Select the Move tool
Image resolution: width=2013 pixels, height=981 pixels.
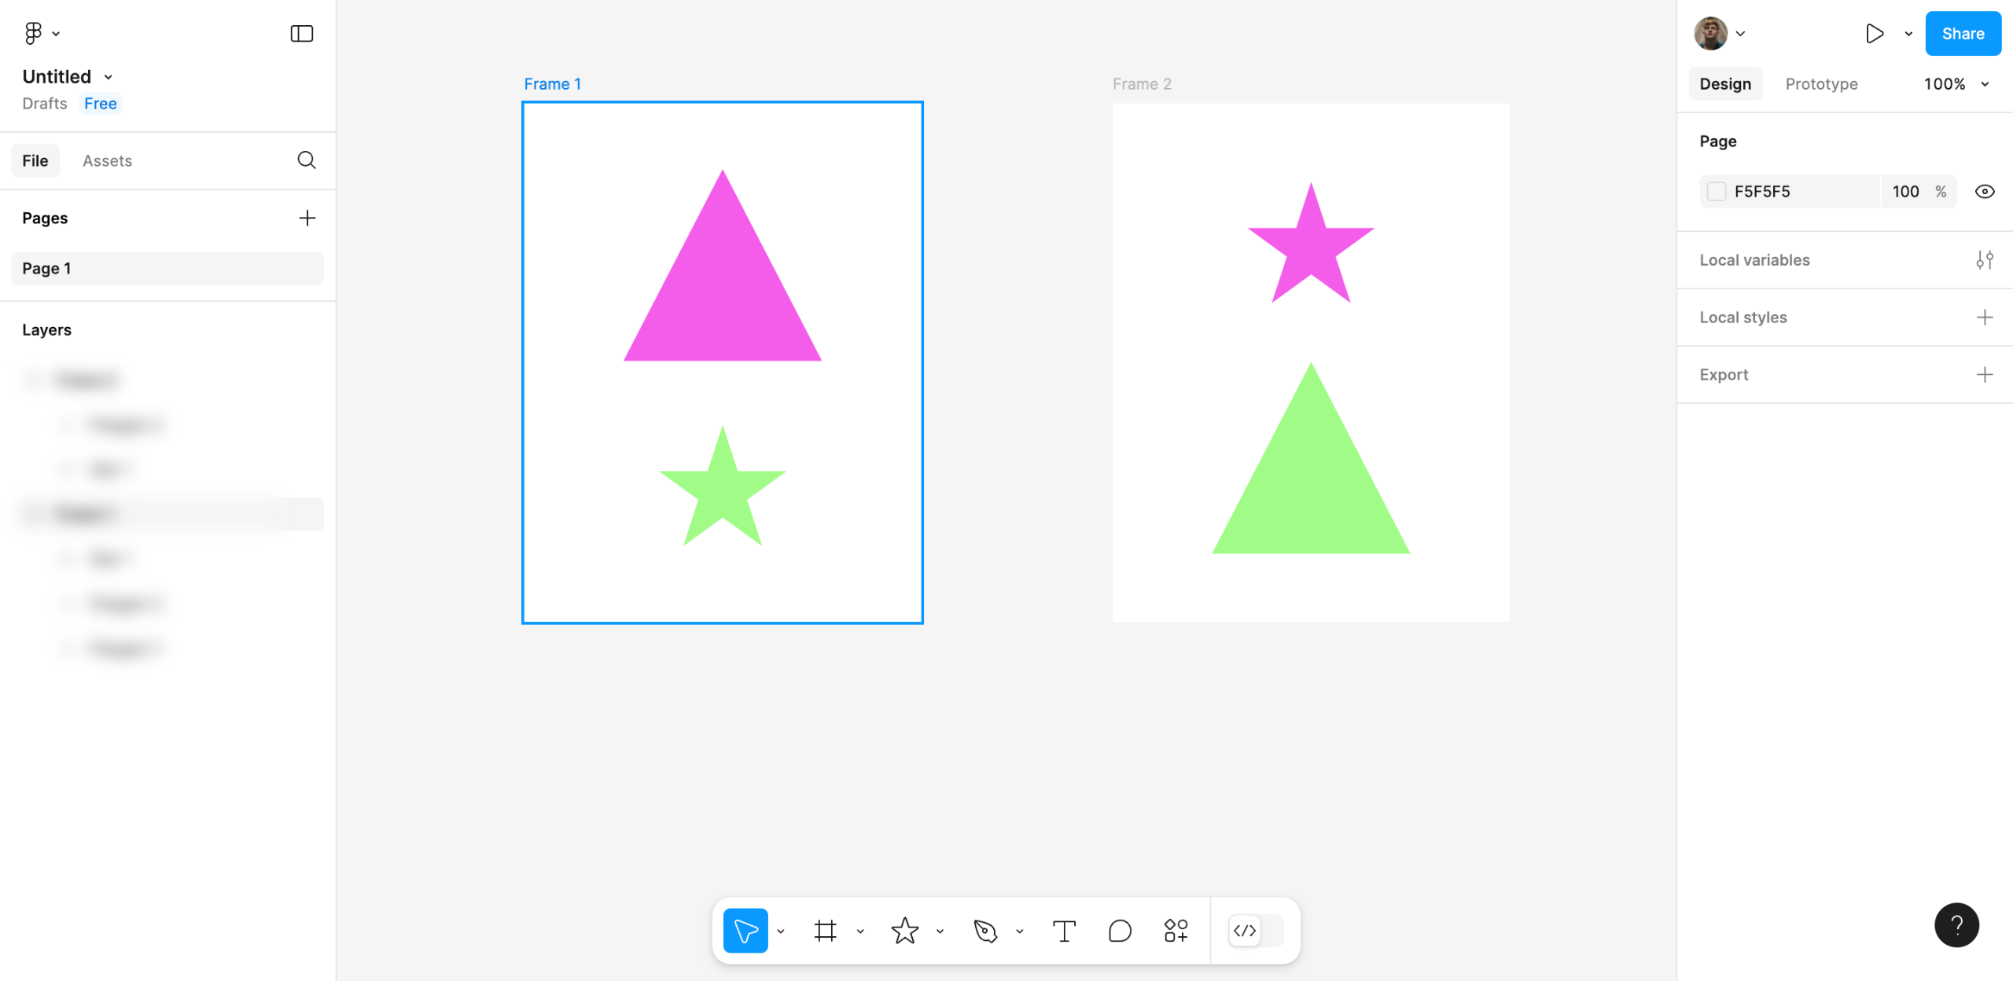[x=745, y=931]
